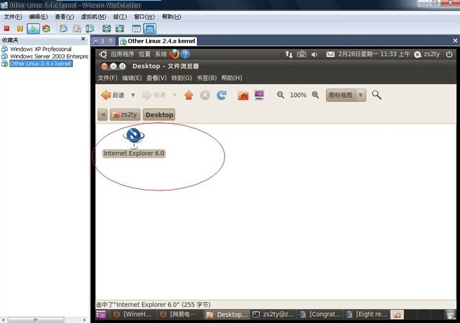Open the forward history dropdown arrow
The width and height of the screenshot is (460, 323).
[x=174, y=95]
